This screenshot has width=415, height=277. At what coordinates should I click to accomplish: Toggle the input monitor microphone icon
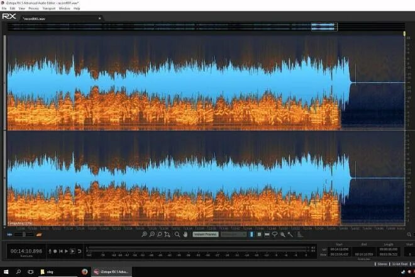50,251
